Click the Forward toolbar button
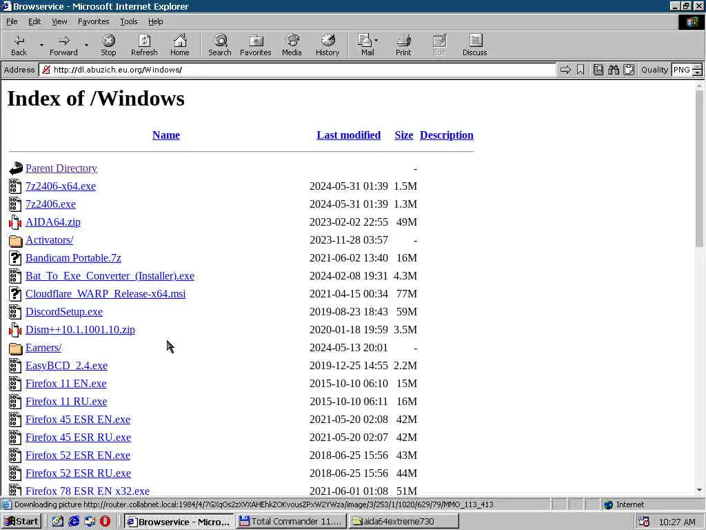The width and height of the screenshot is (706, 530). (x=63, y=45)
